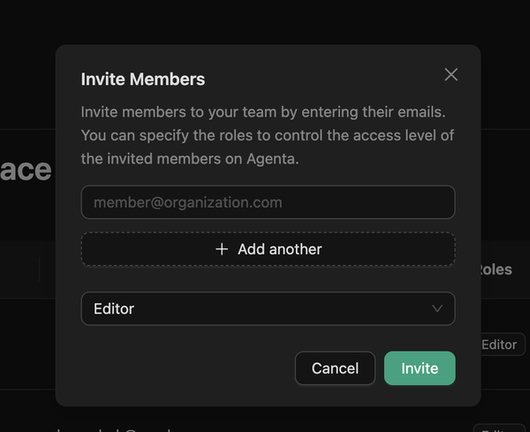The height and width of the screenshot is (432, 530).
Task: Click the partially visible email in bottom row
Action: [x=115, y=428]
